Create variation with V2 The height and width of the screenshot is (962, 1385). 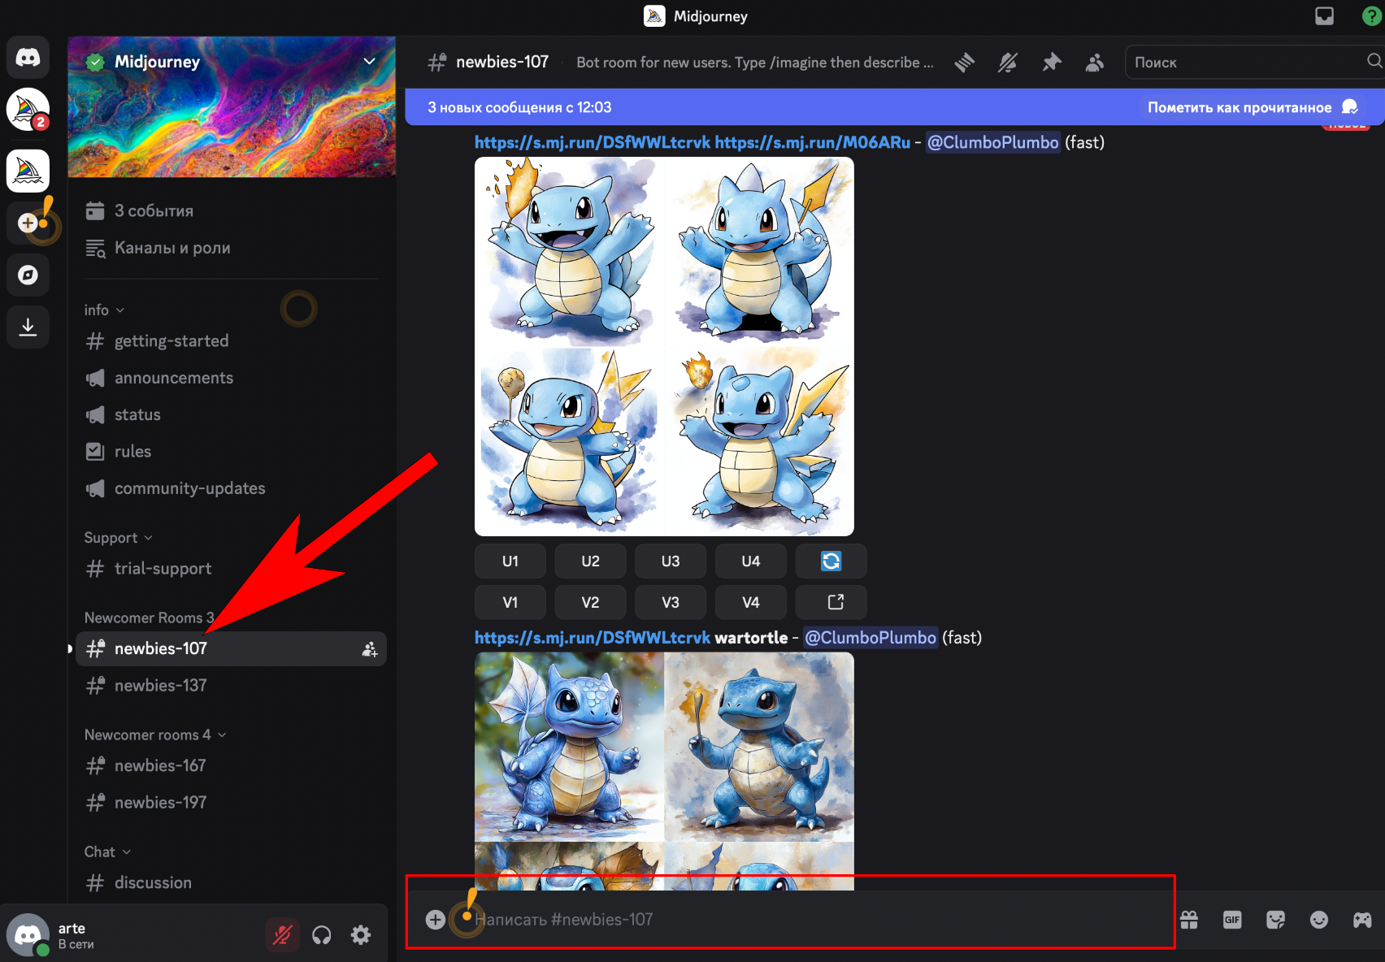(x=591, y=603)
